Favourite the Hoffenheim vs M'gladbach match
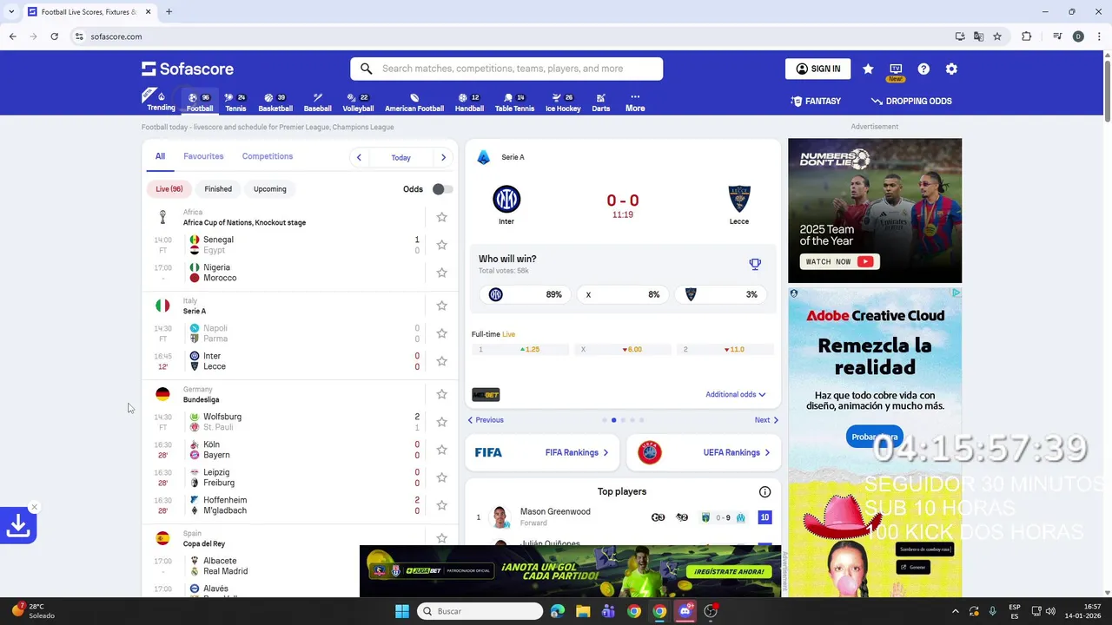1112x625 pixels. pos(441,505)
